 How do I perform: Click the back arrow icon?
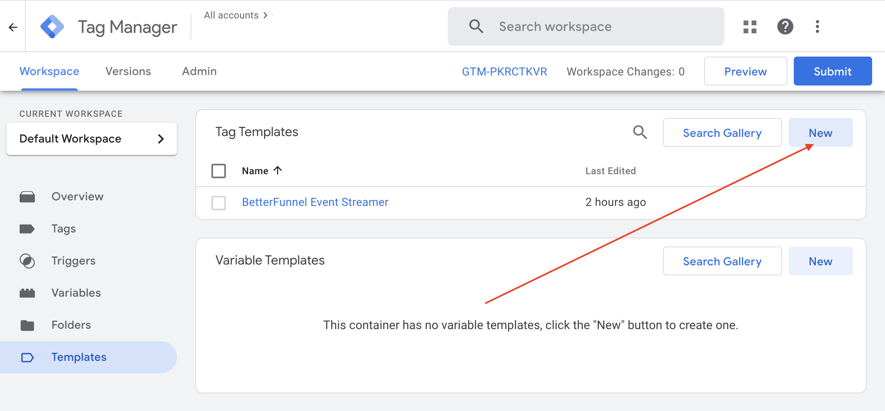coord(13,27)
